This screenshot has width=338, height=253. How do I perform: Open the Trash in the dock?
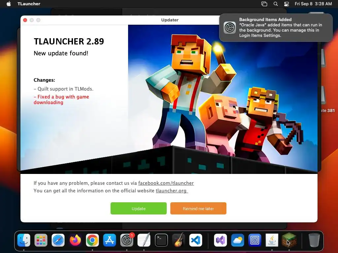(x=314, y=240)
